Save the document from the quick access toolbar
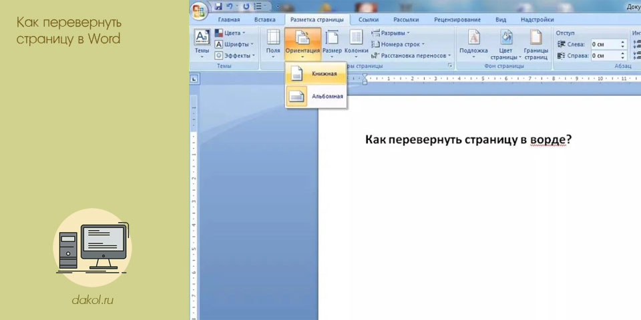This screenshot has width=641, height=320. 218,6
